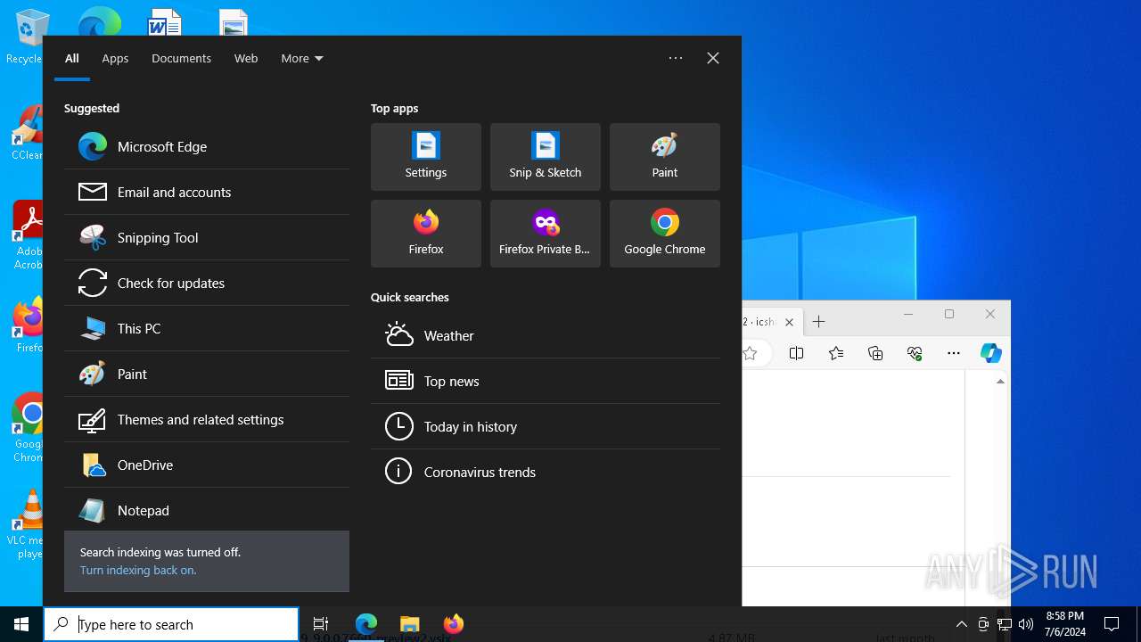Open Themes and related settings

207,419
